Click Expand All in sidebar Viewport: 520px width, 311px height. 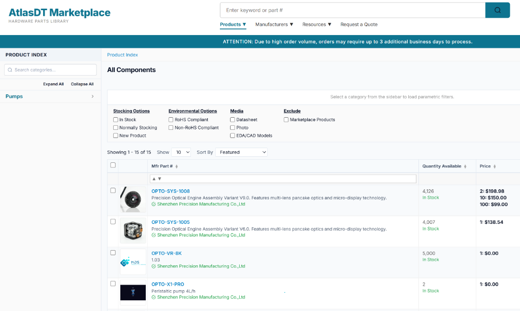(x=53, y=84)
